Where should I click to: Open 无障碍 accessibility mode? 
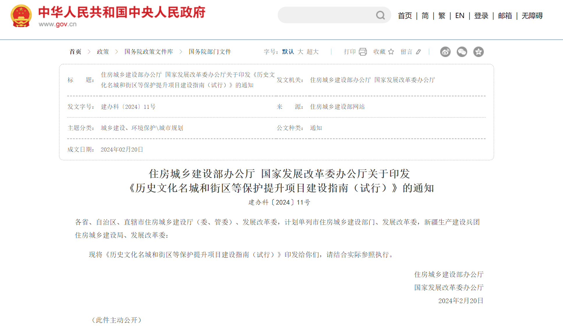[x=532, y=16]
